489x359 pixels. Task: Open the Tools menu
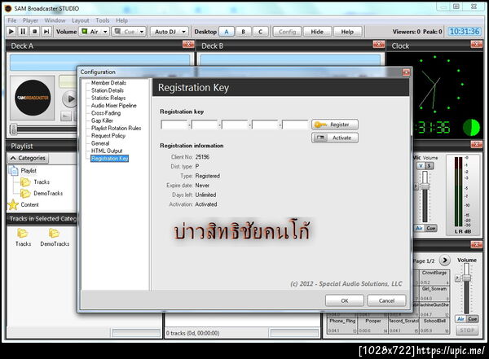[x=103, y=20]
